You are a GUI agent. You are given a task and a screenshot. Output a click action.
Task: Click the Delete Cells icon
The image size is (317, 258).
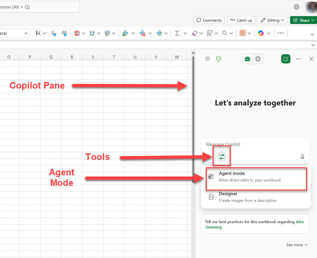click(x=142, y=33)
